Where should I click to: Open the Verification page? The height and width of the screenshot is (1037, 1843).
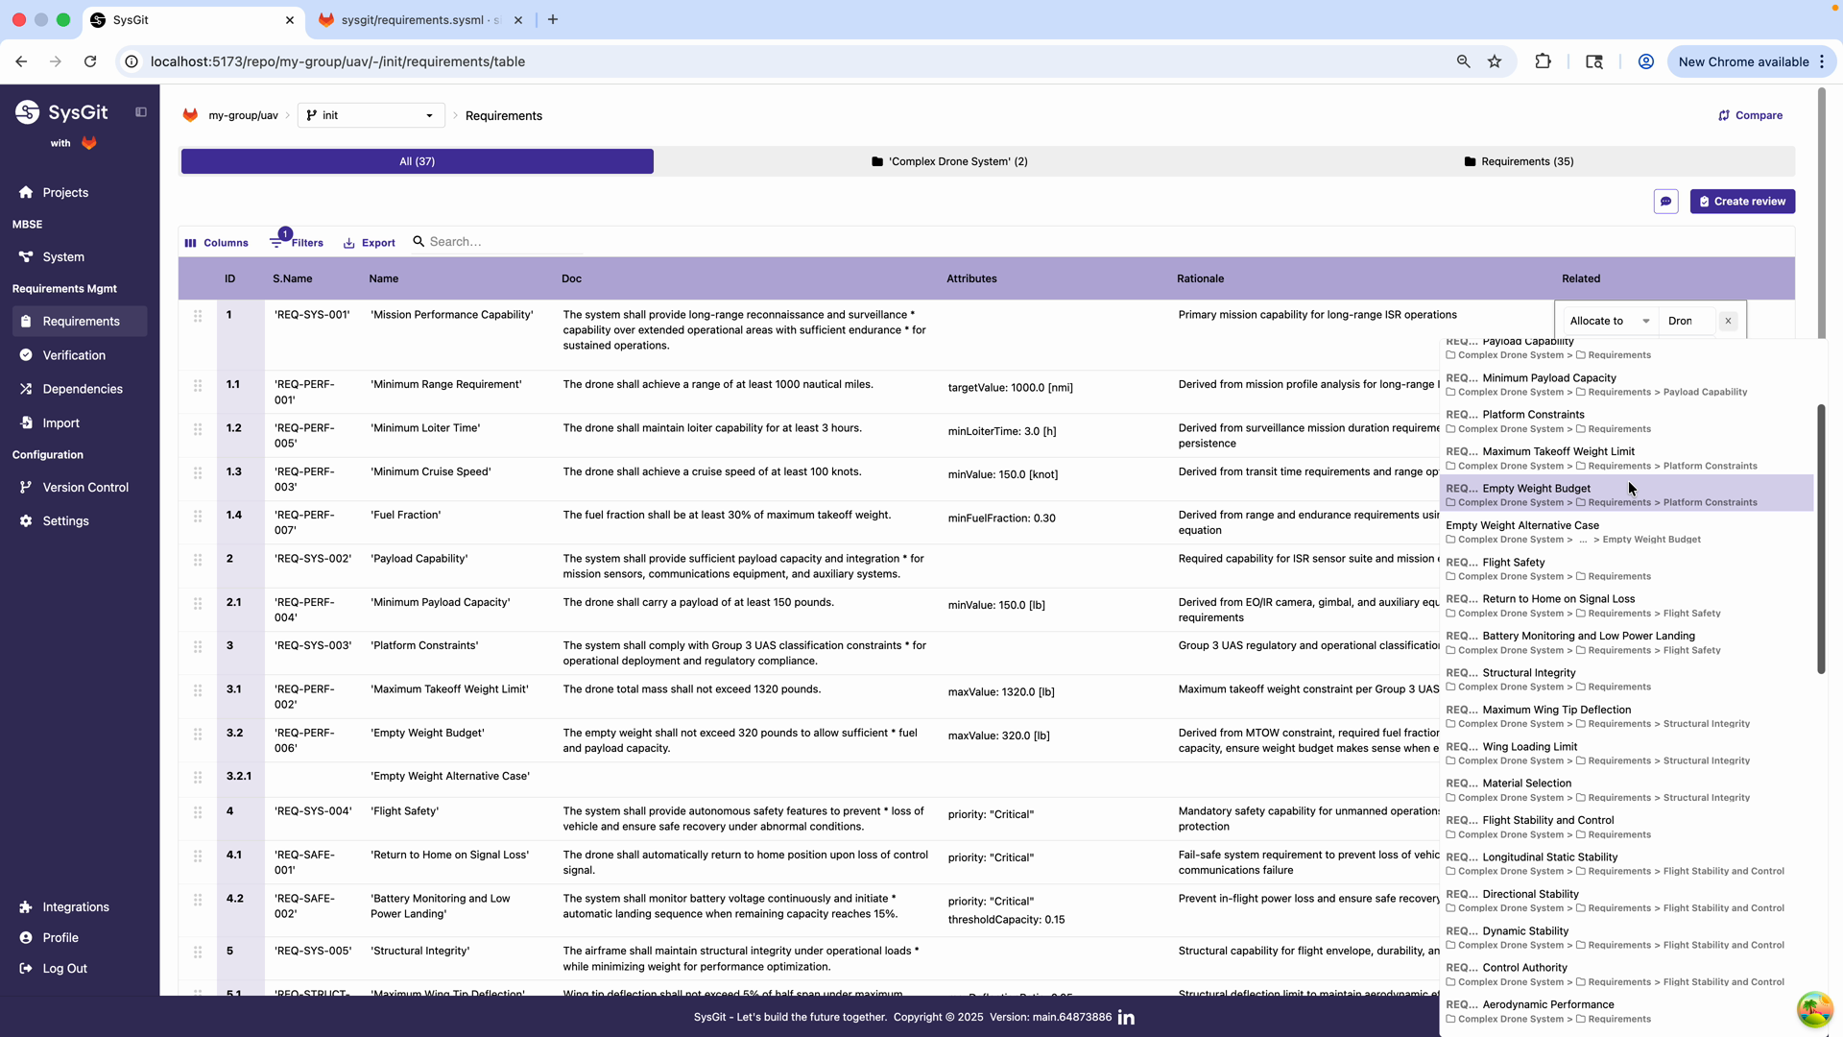pos(74,354)
